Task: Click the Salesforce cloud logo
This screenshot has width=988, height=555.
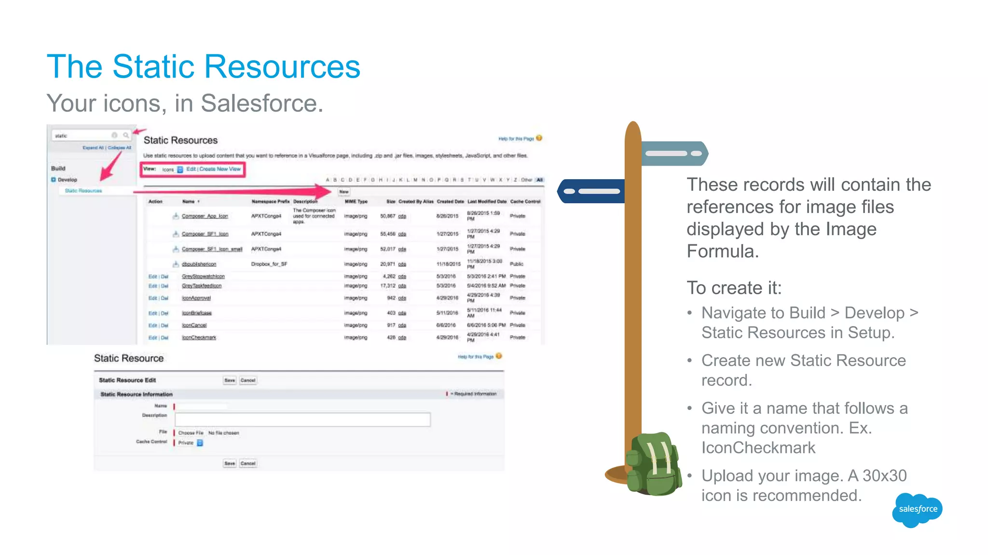Action: 917,509
